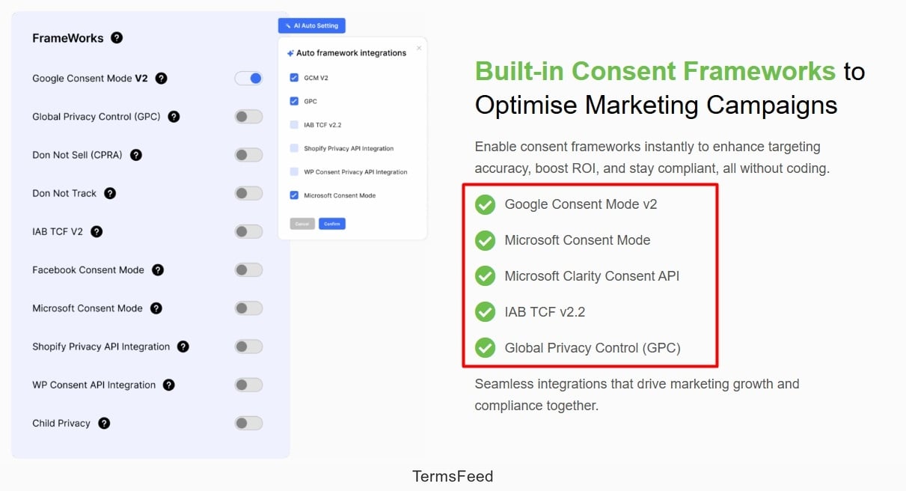
Task: Click help icon beside Don Not Sell (CPRA)
Action: (x=136, y=155)
